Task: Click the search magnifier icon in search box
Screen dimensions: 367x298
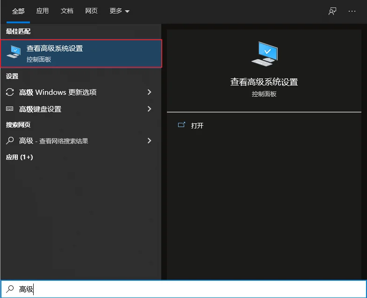Action: (x=10, y=289)
